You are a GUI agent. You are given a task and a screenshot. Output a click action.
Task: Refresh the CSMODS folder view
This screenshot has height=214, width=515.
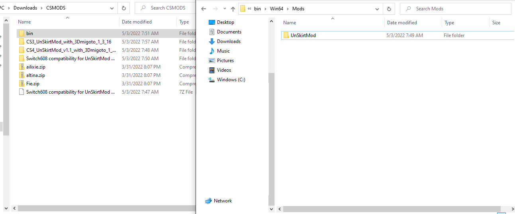tap(124, 8)
